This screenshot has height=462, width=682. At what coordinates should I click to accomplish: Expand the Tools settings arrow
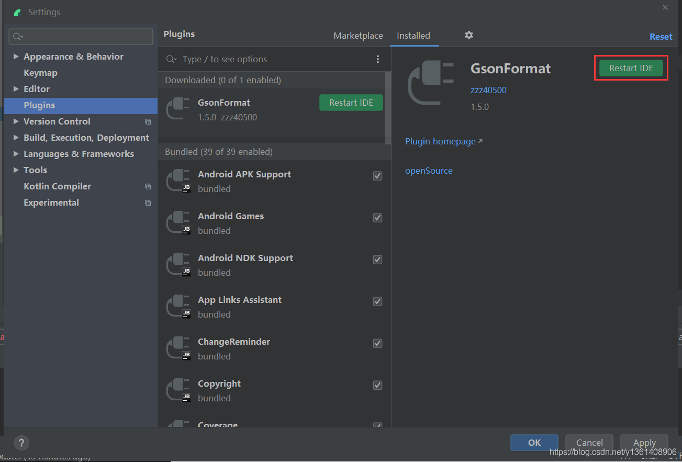coord(16,170)
